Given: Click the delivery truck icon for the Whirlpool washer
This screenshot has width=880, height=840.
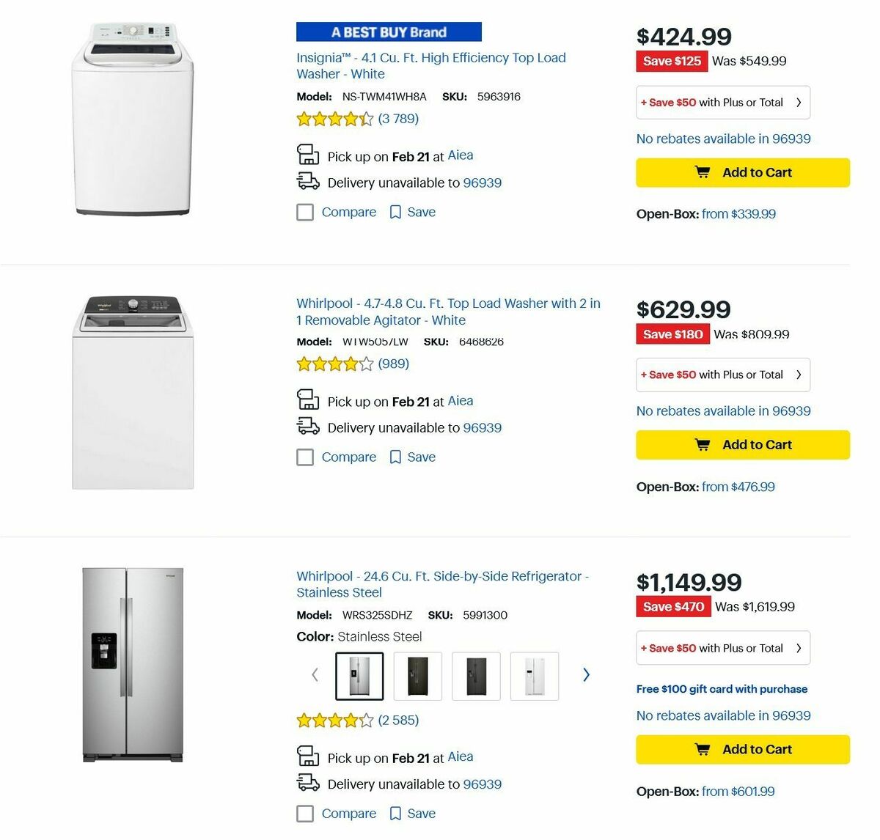Looking at the screenshot, I should (308, 426).
